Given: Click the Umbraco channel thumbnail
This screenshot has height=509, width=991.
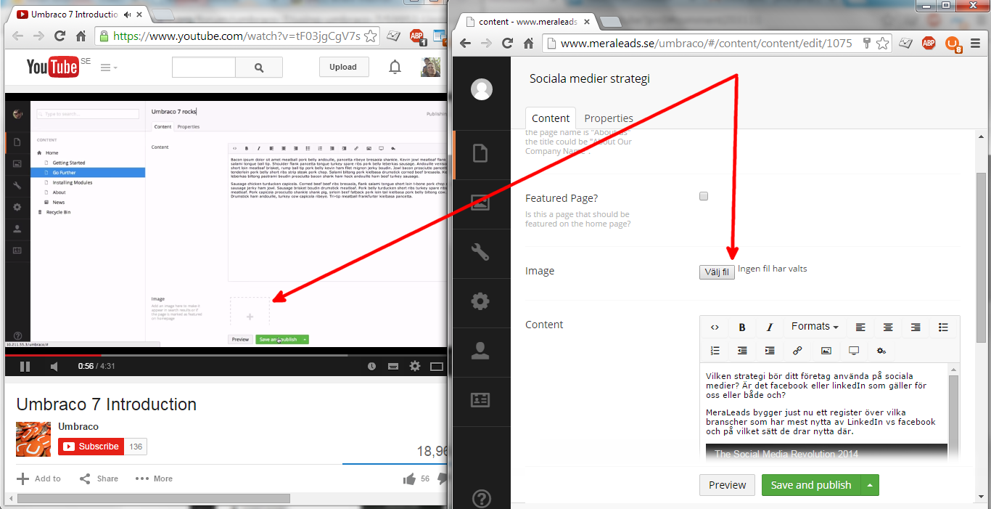Looking at the screenshot, I should (x=33, y=439).
